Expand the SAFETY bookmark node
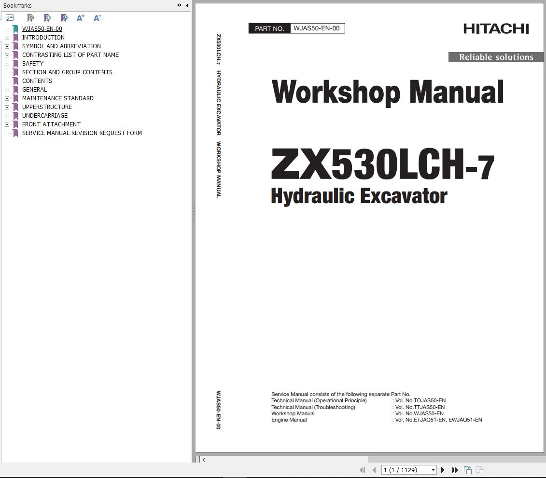 (x=7, y=64)
